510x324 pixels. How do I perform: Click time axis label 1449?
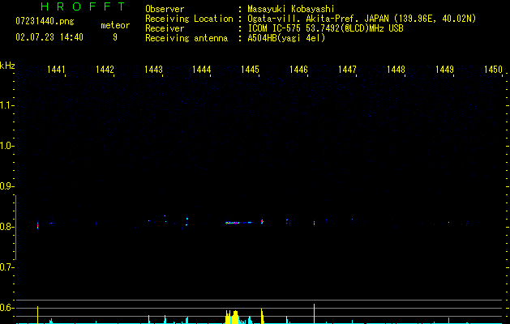[x=444, y=70]
